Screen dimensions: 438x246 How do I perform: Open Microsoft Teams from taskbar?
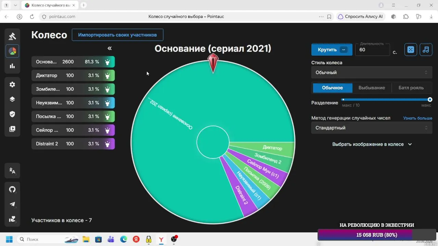coord(111,239)
